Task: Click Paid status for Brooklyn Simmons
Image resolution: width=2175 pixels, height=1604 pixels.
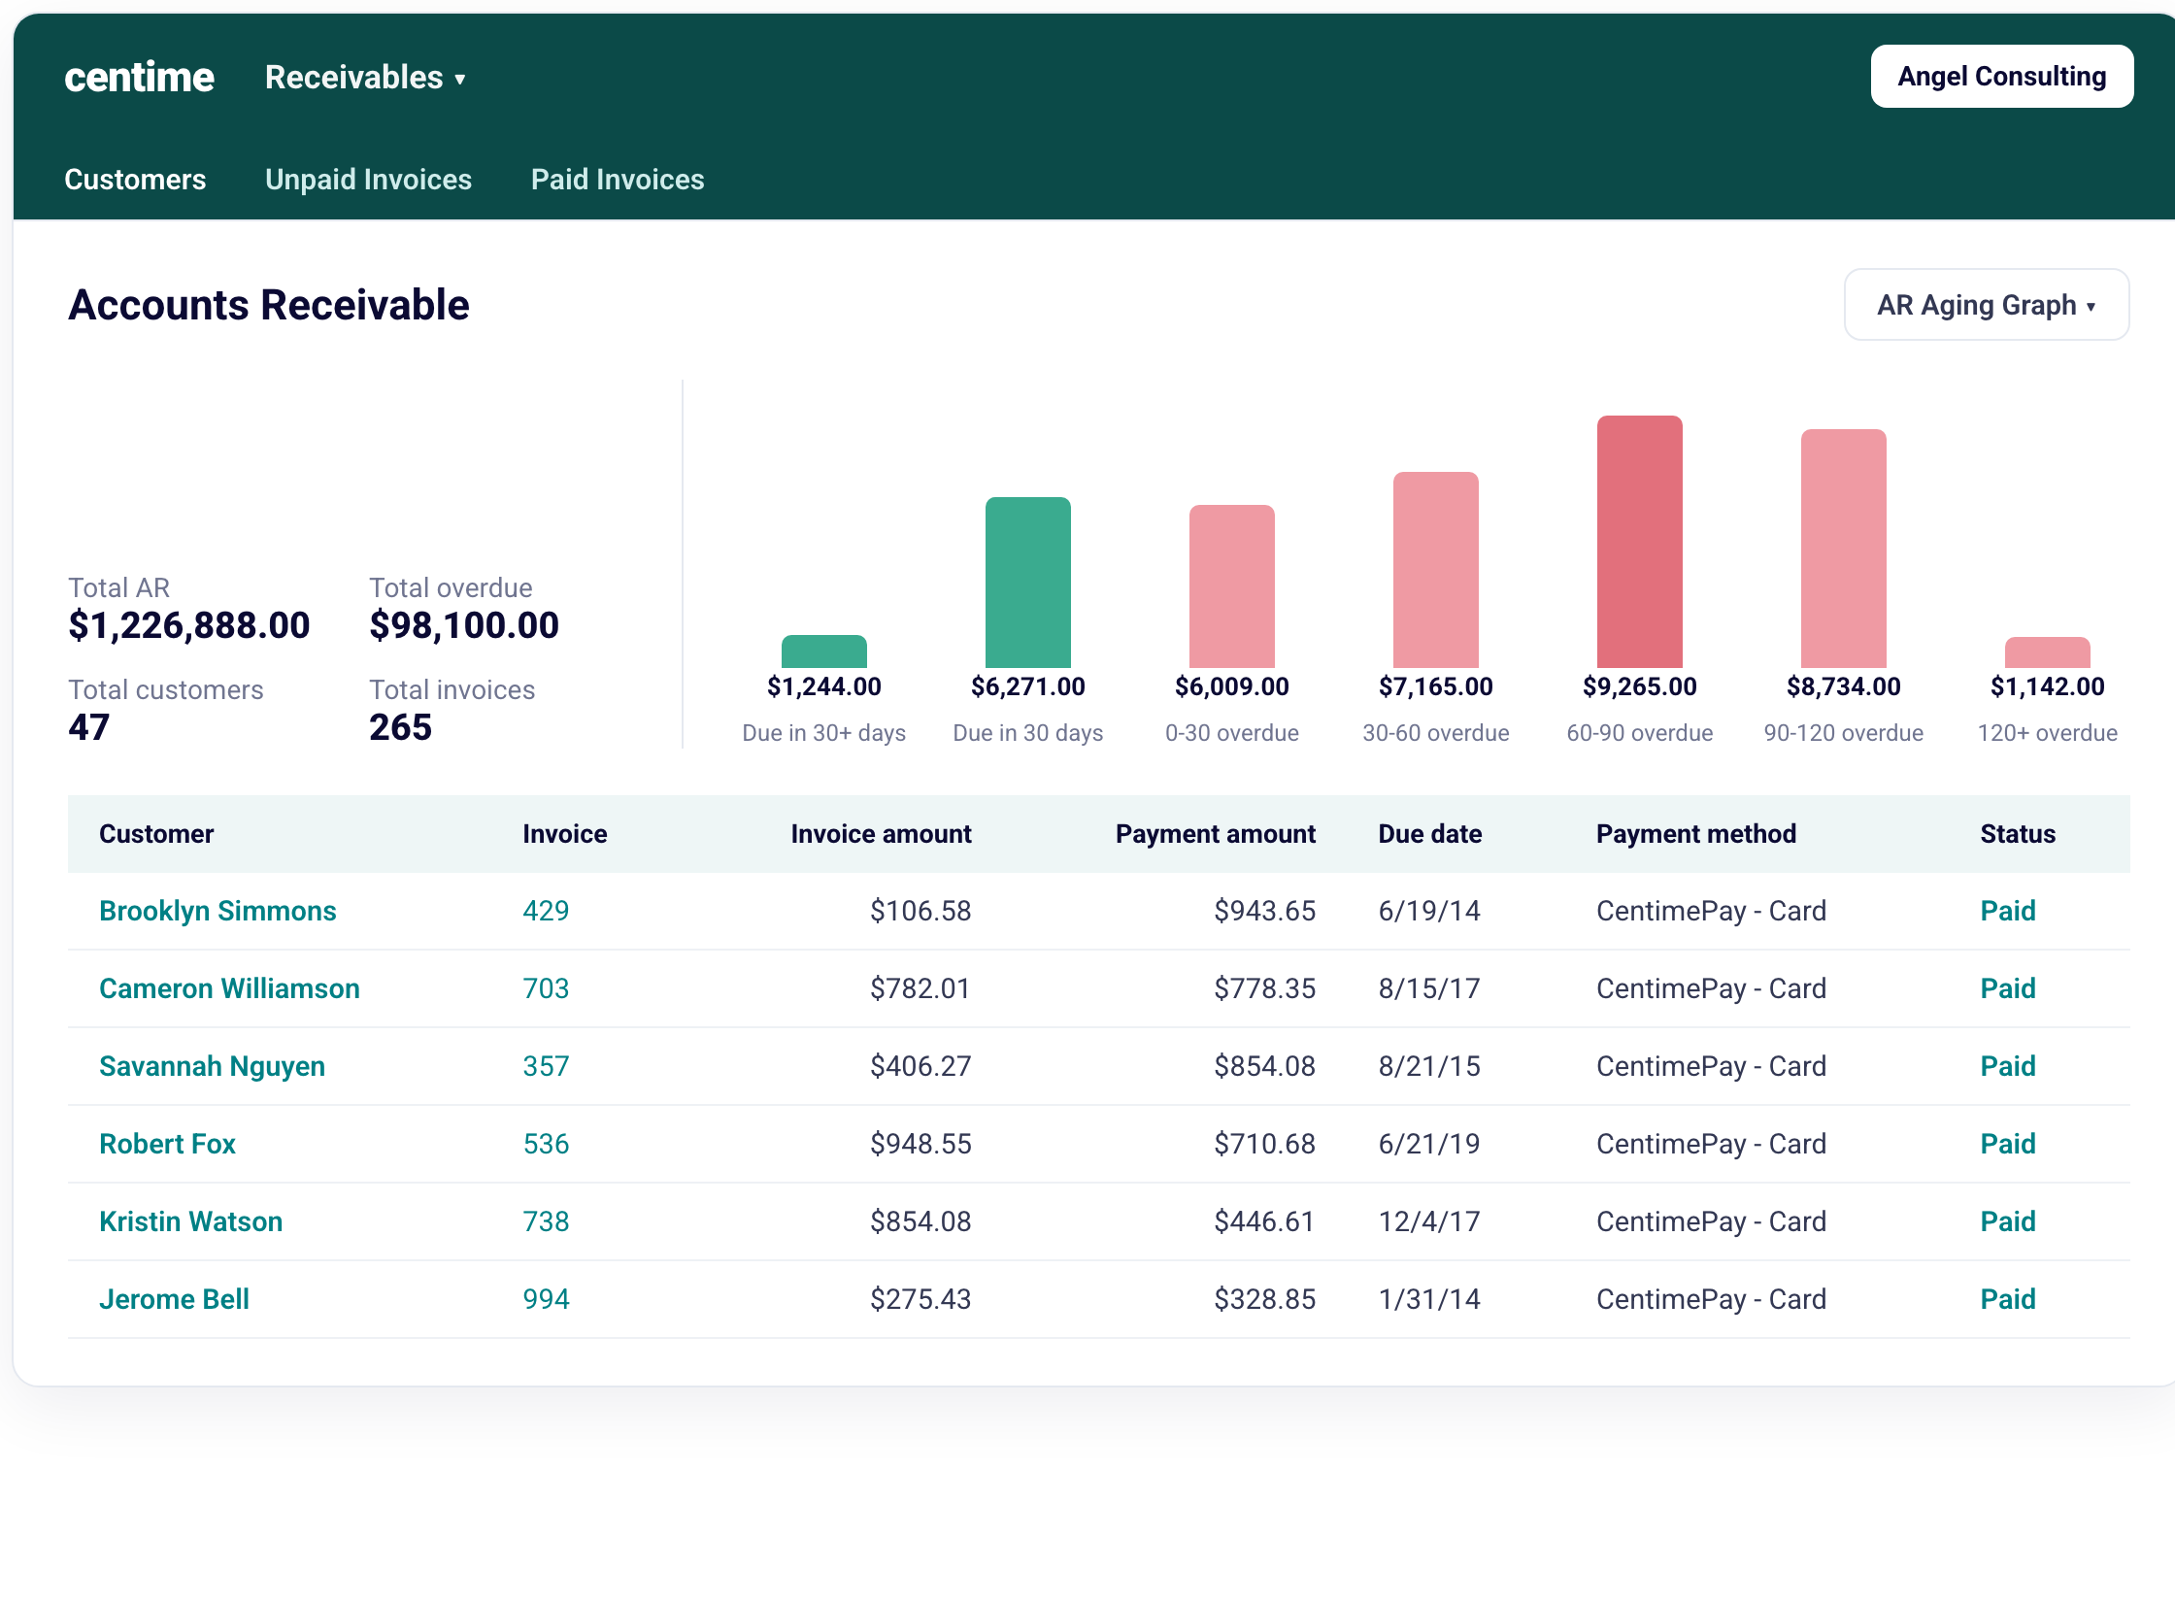Action: tap(2008, 911)
